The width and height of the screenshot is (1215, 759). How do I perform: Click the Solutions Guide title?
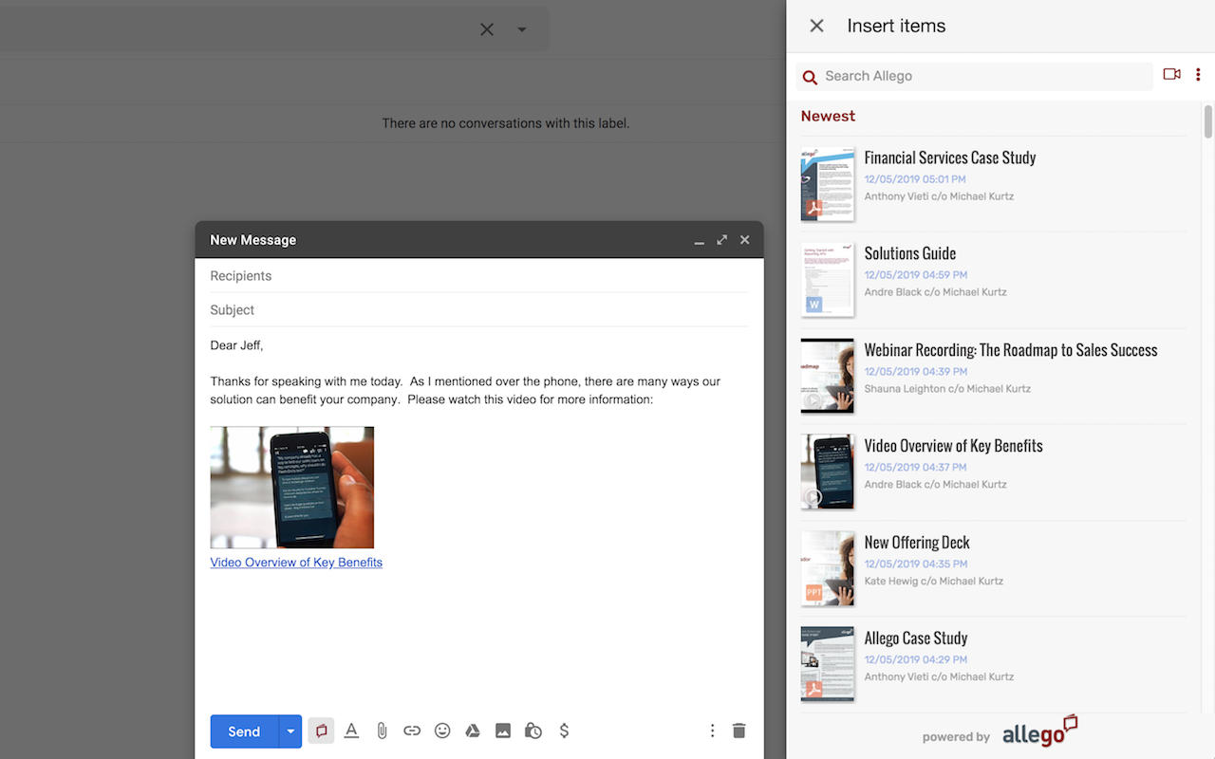pos(910,253)
